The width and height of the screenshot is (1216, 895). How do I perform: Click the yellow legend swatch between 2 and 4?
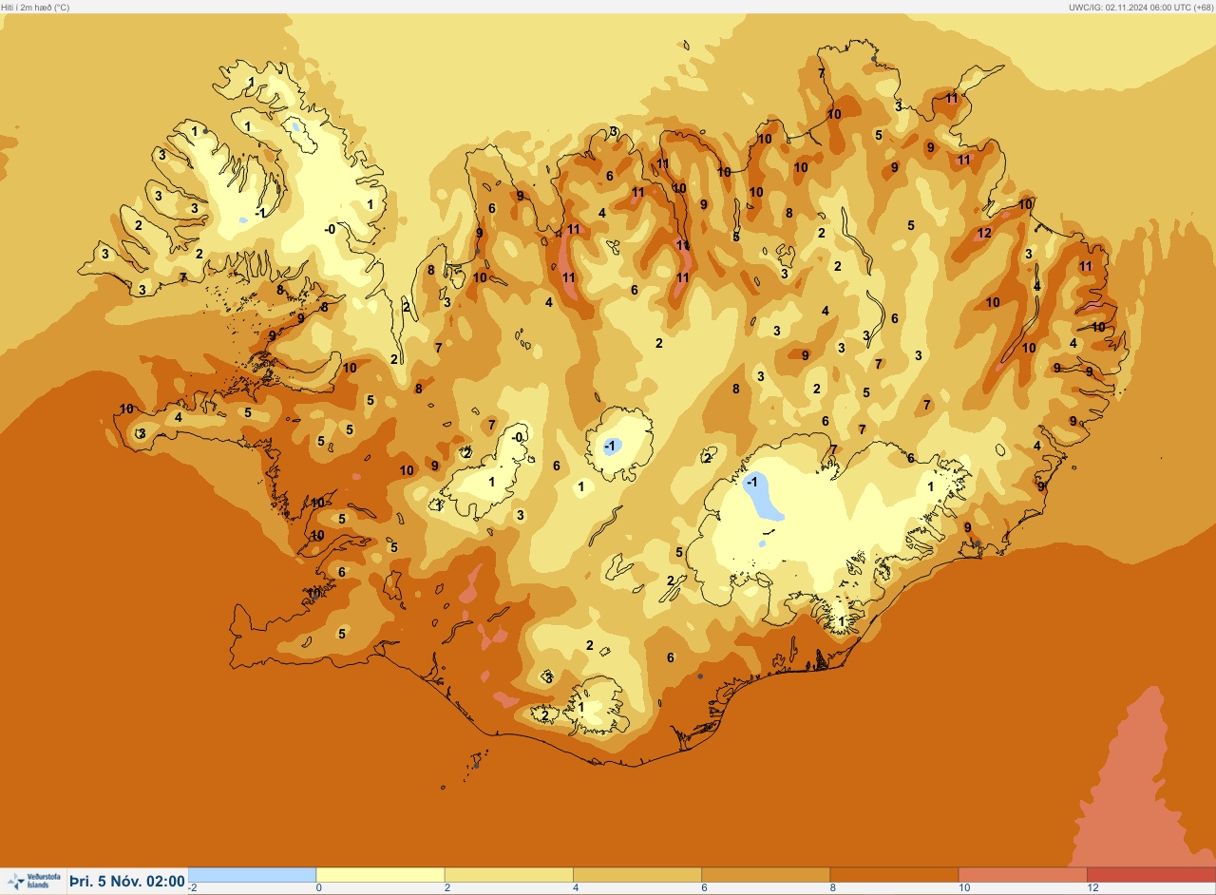click(x=508, y=874)
